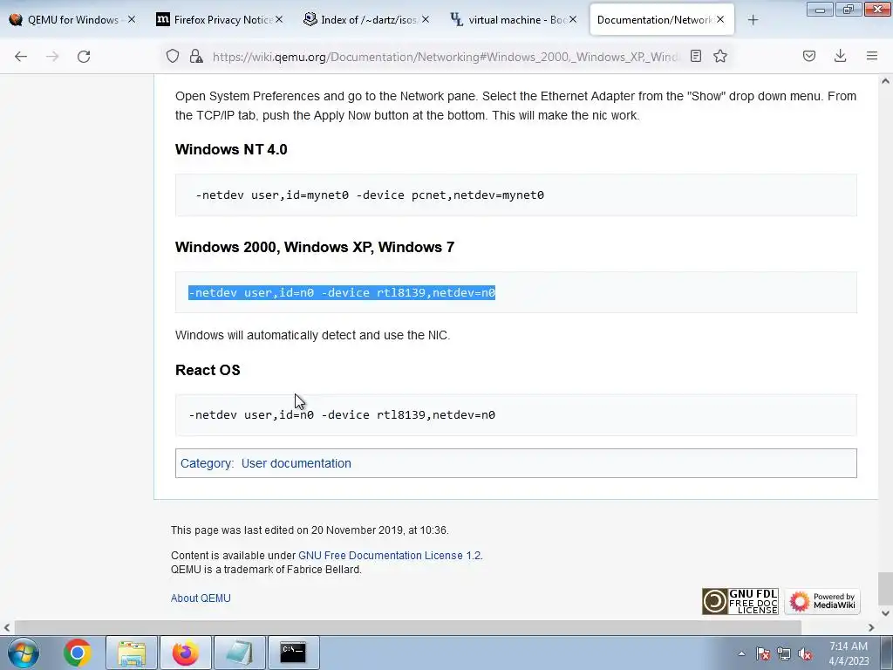Click the horizontal scrollbar left arrow
893x670 pixels.
click(x=7, y=627)
